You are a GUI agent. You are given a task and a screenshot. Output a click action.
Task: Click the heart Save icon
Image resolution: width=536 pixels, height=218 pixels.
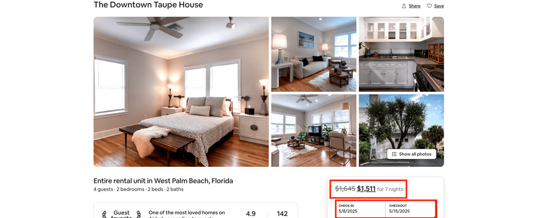click(429, 6)
